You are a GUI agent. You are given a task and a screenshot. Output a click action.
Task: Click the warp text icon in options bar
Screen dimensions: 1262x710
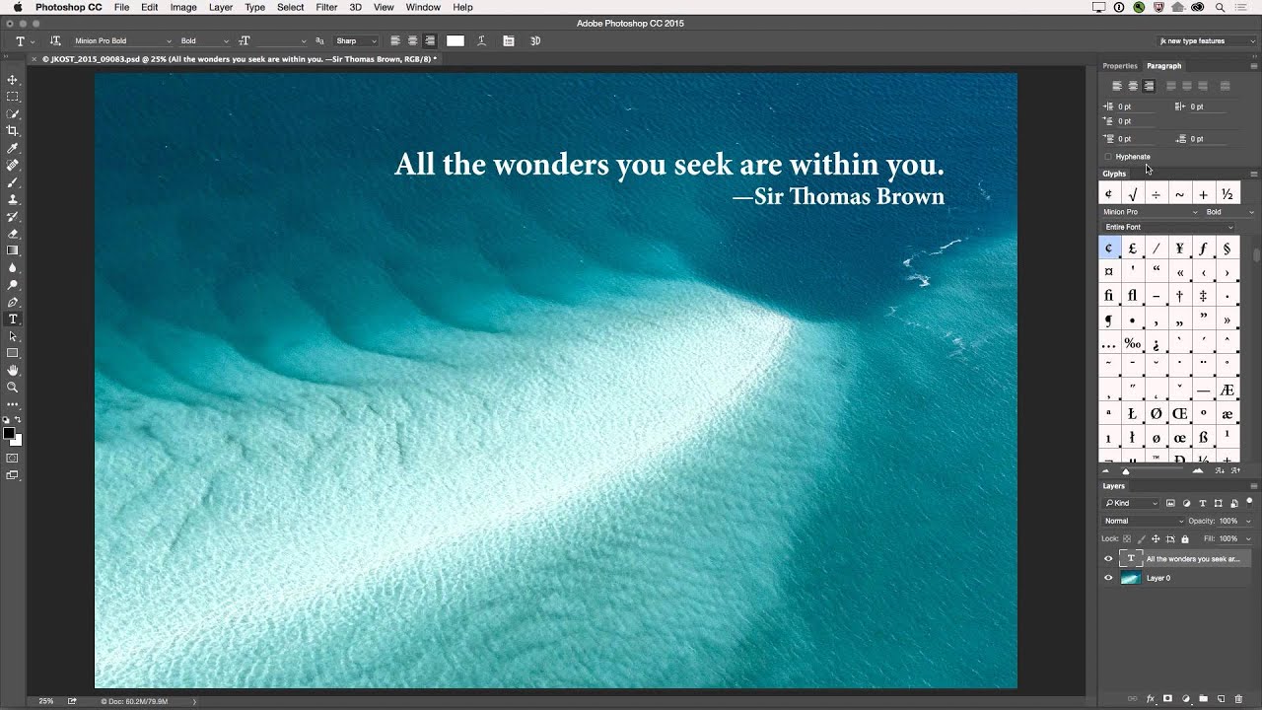point(481,41)
